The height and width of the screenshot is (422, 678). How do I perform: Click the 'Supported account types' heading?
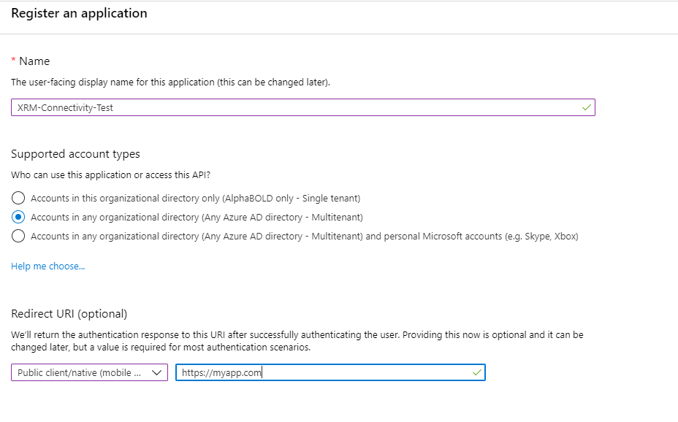(x=76, y=154)
